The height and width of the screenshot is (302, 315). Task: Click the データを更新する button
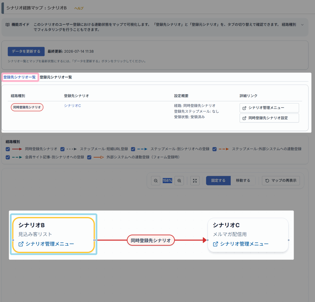[26, 51]
